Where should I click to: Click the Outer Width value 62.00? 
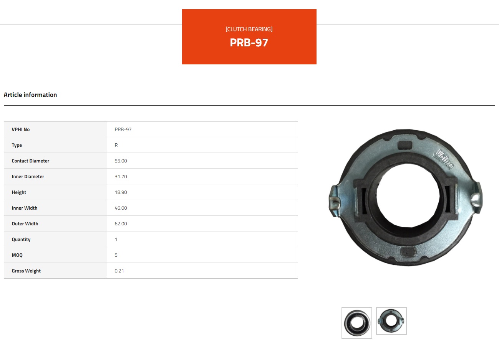point(121,224)
